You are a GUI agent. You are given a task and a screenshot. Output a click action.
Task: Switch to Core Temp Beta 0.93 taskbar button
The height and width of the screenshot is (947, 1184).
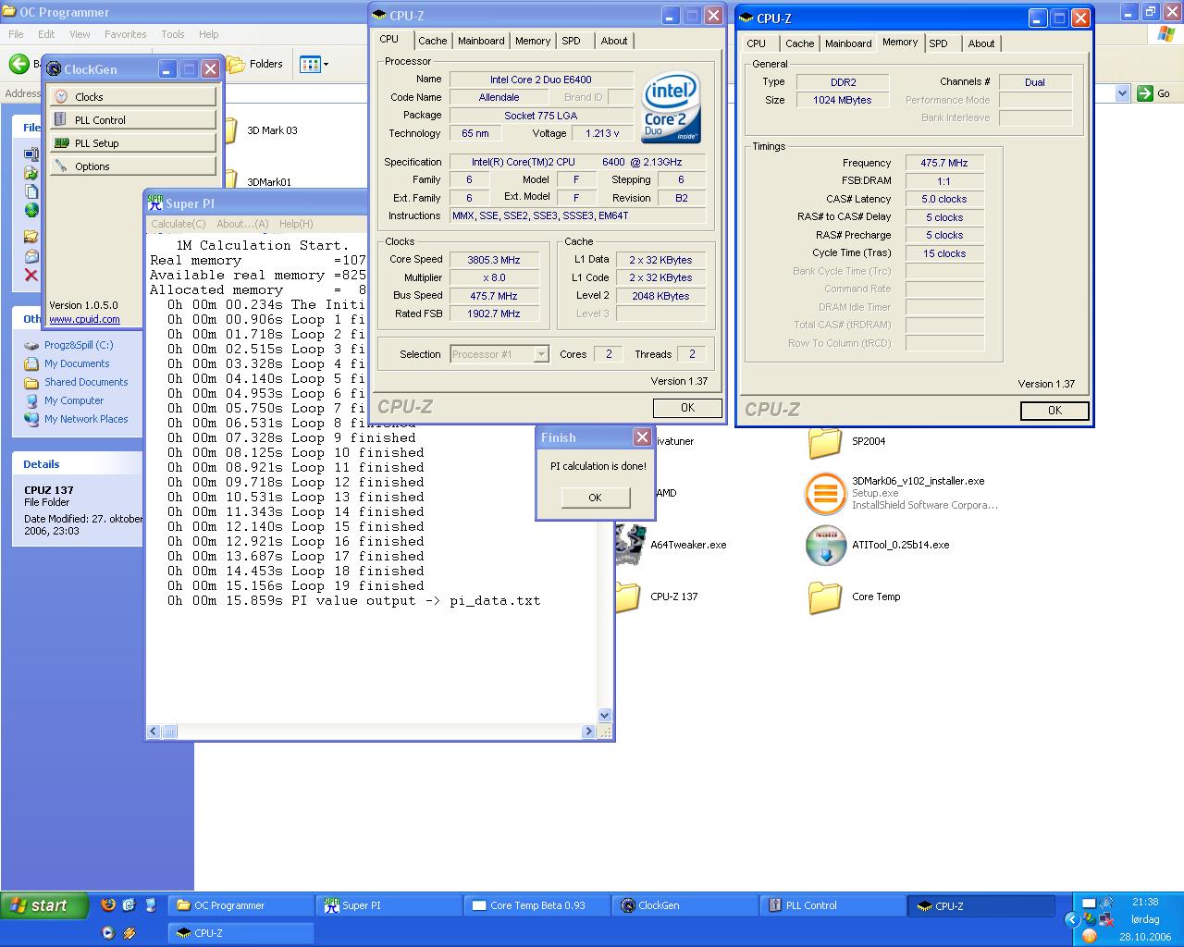pos(537,905)
